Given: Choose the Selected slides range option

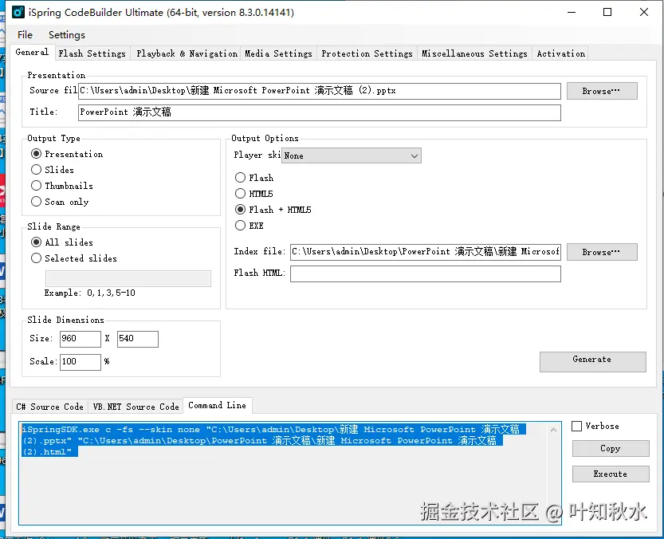Looking at the screenshot, I should 73,258.
